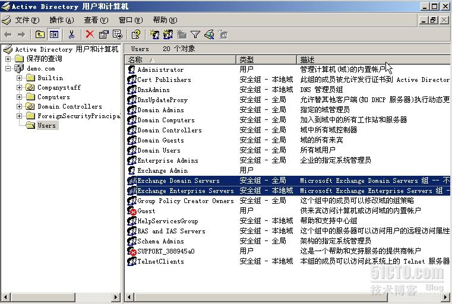Image resolution: width=452 pixels, height=304 pixels.
Task: Select Active Directory 用户和计算机 root node
Action: point(67,49)
